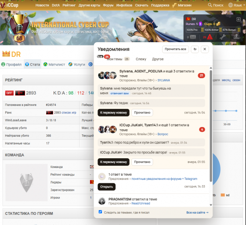Open the search magnifier icon
Viewport: 246px width, 225px height.
(x=210, y=5)
